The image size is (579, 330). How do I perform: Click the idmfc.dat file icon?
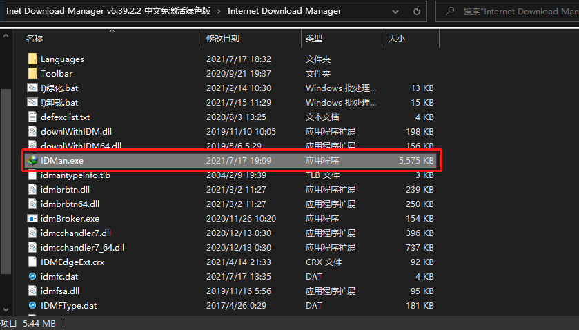tap(32, 276)
